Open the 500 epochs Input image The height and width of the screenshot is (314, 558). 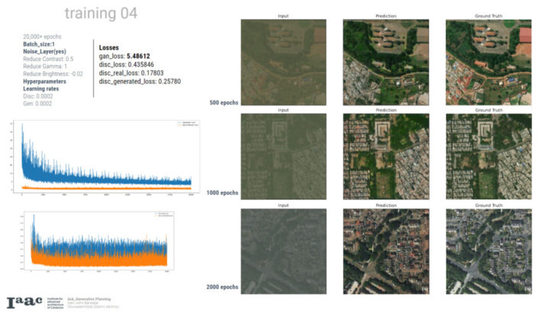pos(283,61)
